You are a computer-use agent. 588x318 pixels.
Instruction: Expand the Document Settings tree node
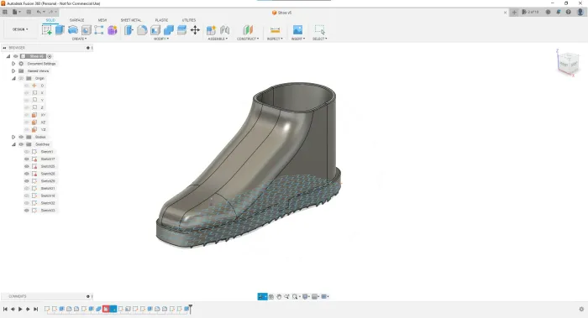(x=13, y=64)
